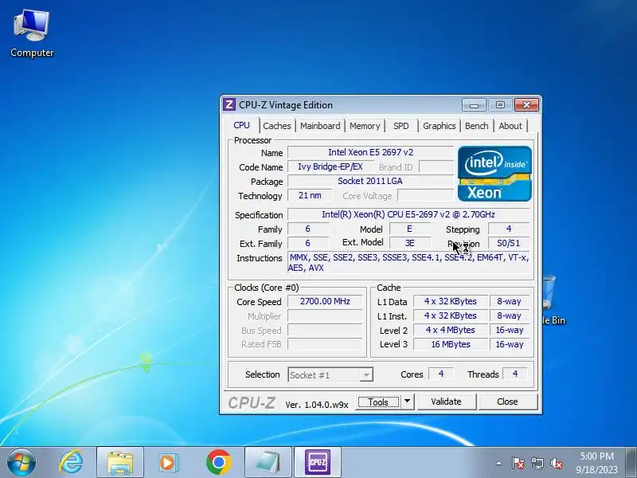This screenshot has height=478, width=637.
Task: Click the Level 3 16 MBytes value
Action: [451, 344]
